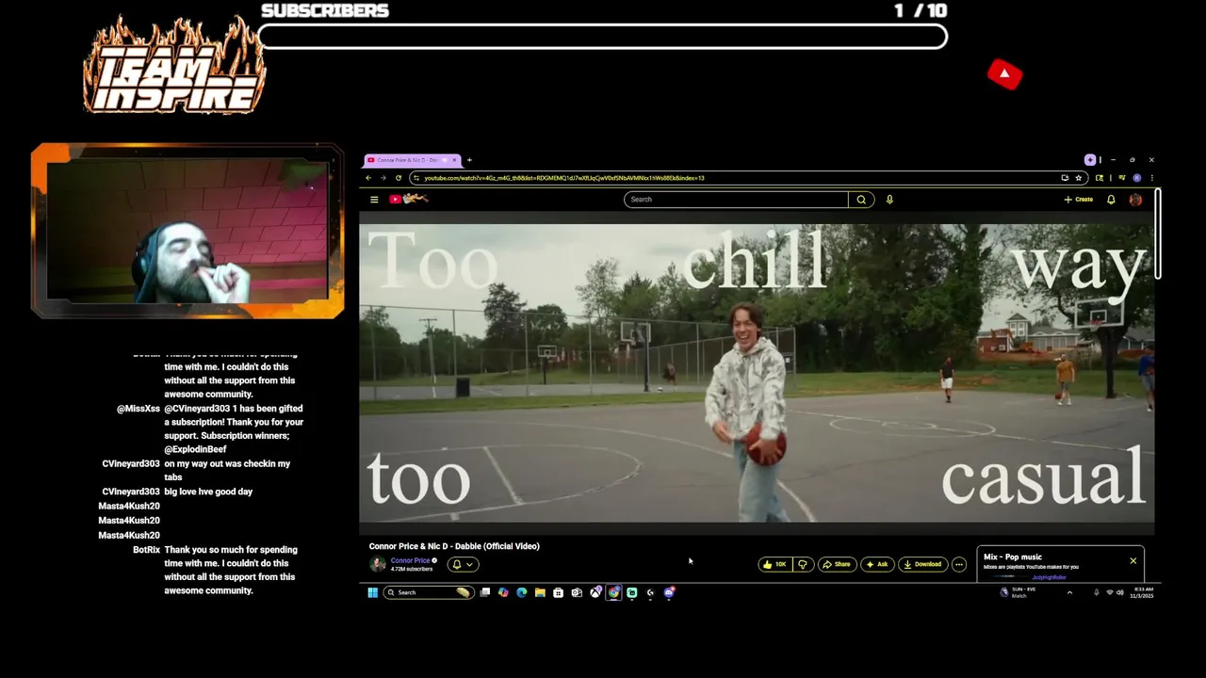Click the browser back arrow

click(x=368, y=178)
